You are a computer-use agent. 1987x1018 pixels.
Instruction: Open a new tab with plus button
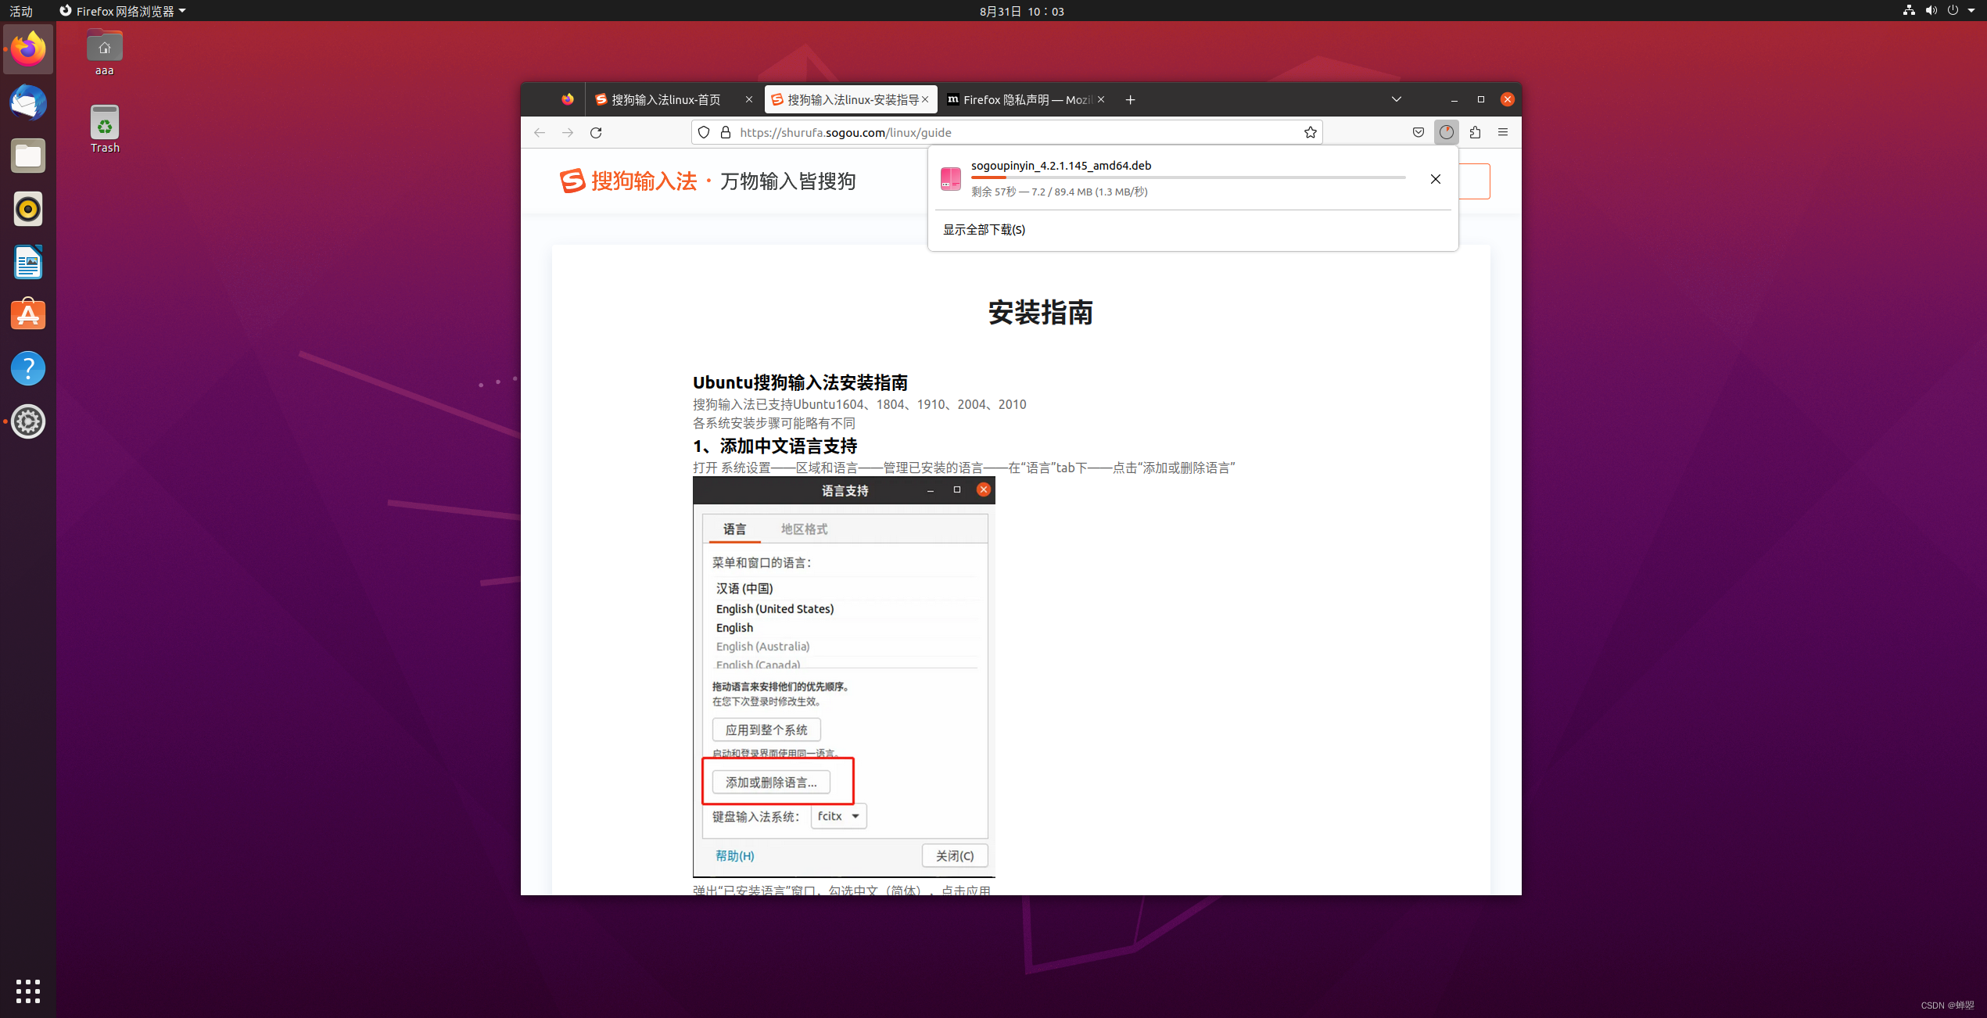[1130, 99]
